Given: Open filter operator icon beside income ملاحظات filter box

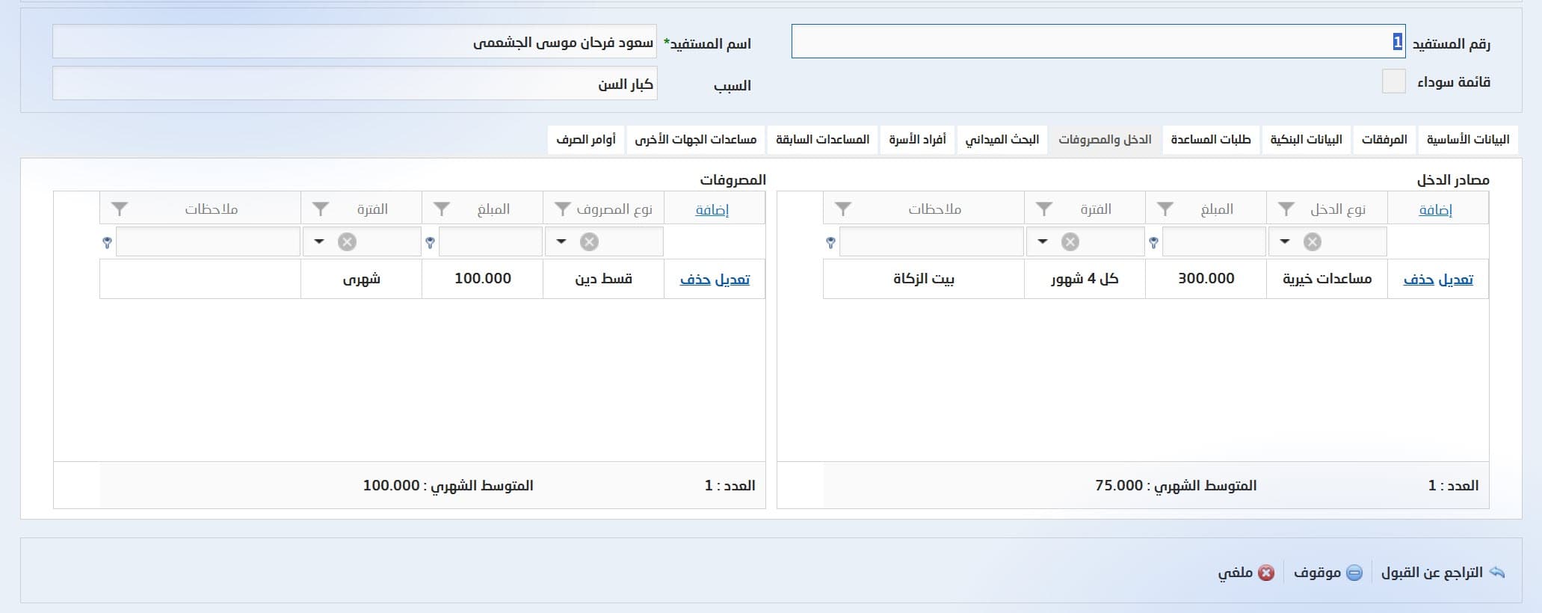Looking at the screenshot, I should [x=830, y=243].
